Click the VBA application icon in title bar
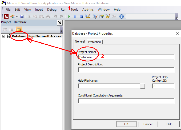181x130 pixels. (x=3, y=3)
